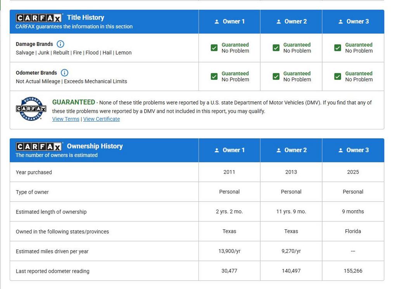397x289 pixels.
Task: Click the CARFAX logo in Title History
Action: [38, 18]
